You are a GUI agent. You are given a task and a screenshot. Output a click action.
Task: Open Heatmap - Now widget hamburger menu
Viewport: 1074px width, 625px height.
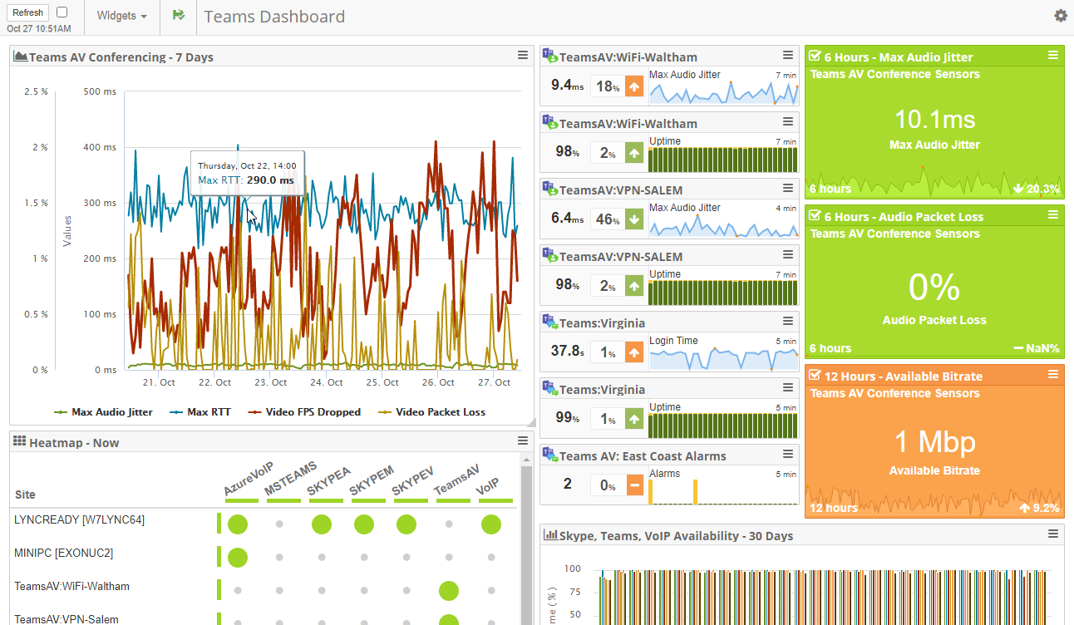coord(523,441)
